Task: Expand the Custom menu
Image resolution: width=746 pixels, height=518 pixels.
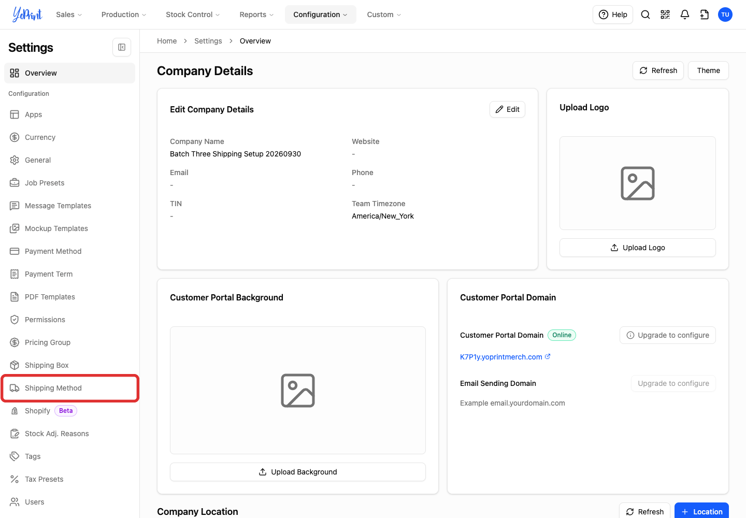Action: point(384,15)
